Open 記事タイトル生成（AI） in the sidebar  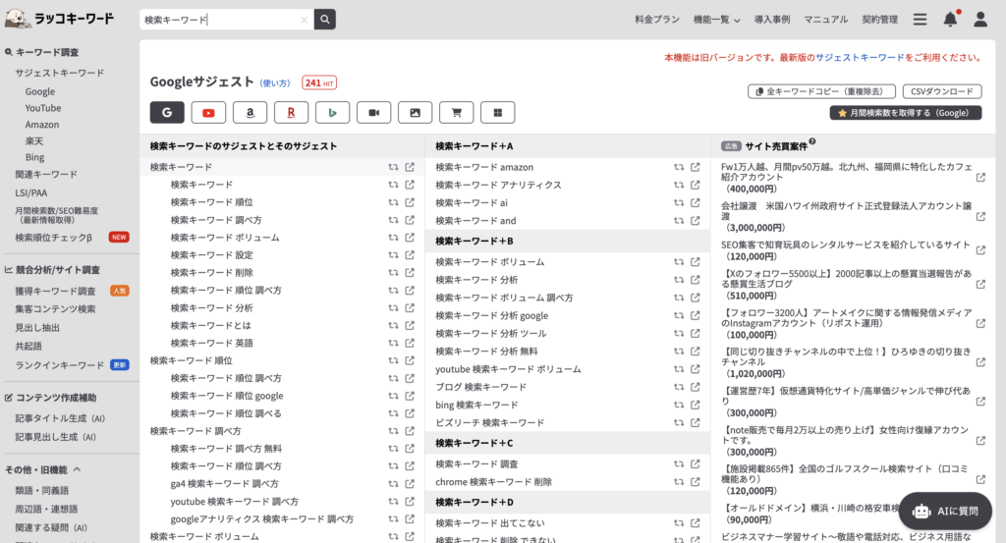pos(60,418)
